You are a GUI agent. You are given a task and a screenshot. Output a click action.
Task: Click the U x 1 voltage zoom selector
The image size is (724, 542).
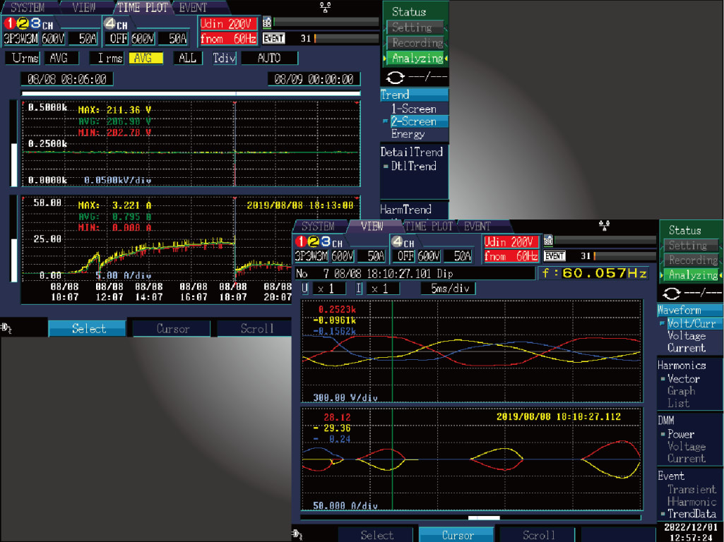[x=328, y=289]
